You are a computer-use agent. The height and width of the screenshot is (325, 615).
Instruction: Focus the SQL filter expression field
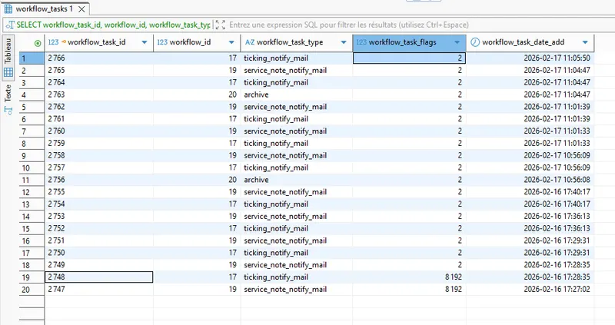(349, 25)
